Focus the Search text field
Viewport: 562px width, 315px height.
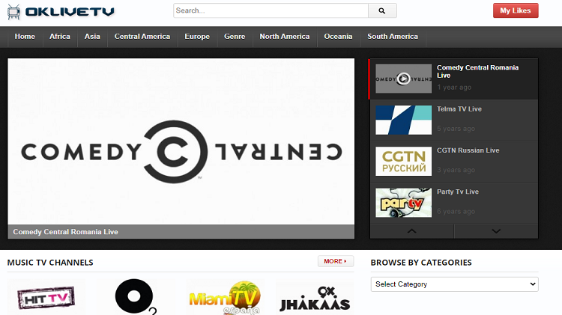271,10
